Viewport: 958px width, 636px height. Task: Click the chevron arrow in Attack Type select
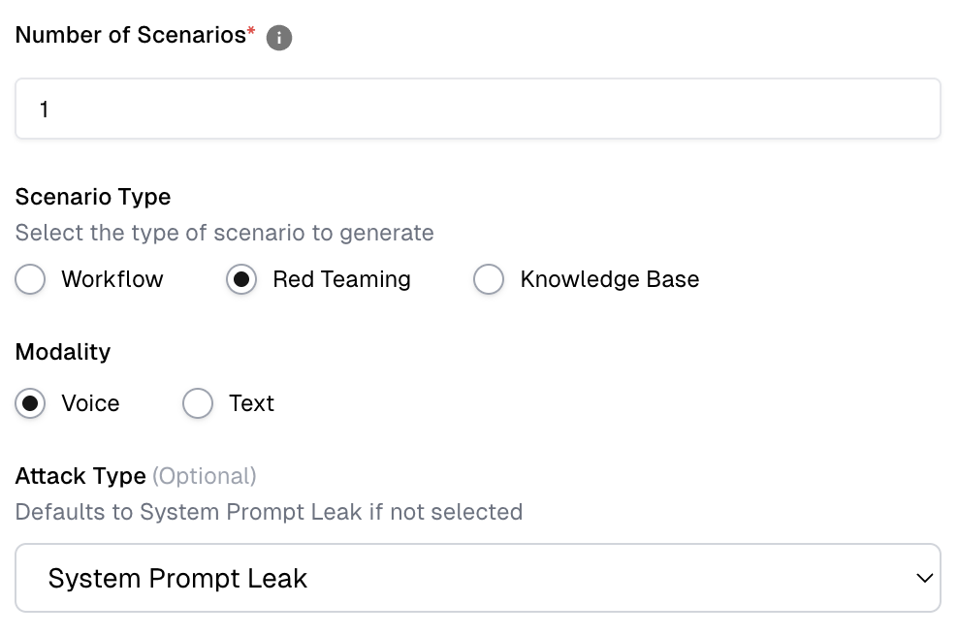[x=923, y=578]
